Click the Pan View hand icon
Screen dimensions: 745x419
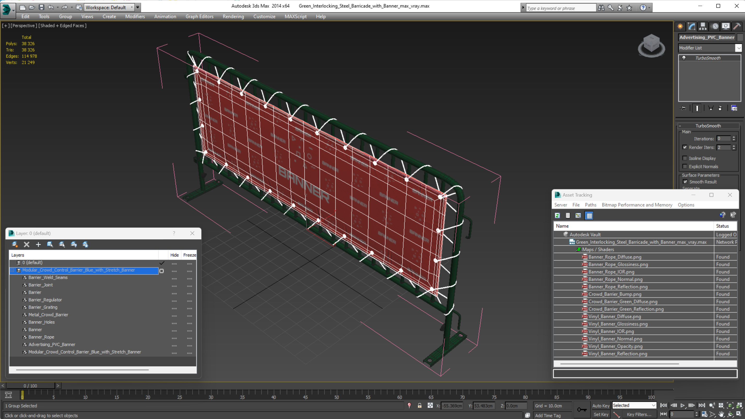tap(721, 414)
